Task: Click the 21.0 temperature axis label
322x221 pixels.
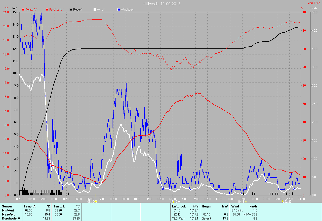Action: [6, 12]
